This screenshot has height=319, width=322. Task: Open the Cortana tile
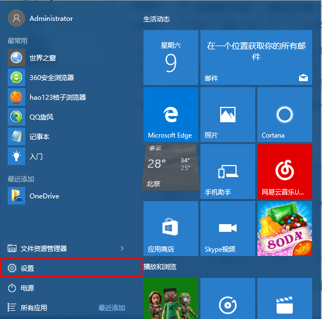point(285,115)
